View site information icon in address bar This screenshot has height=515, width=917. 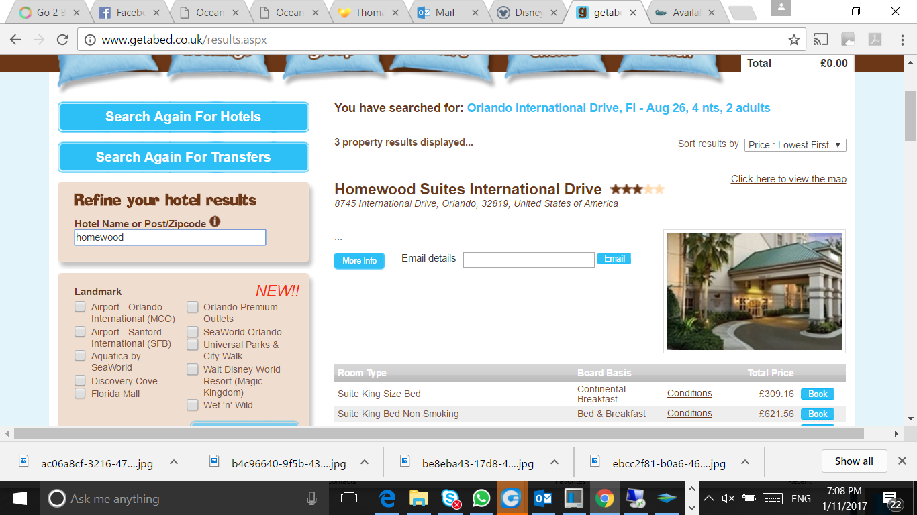pos(89,40)
